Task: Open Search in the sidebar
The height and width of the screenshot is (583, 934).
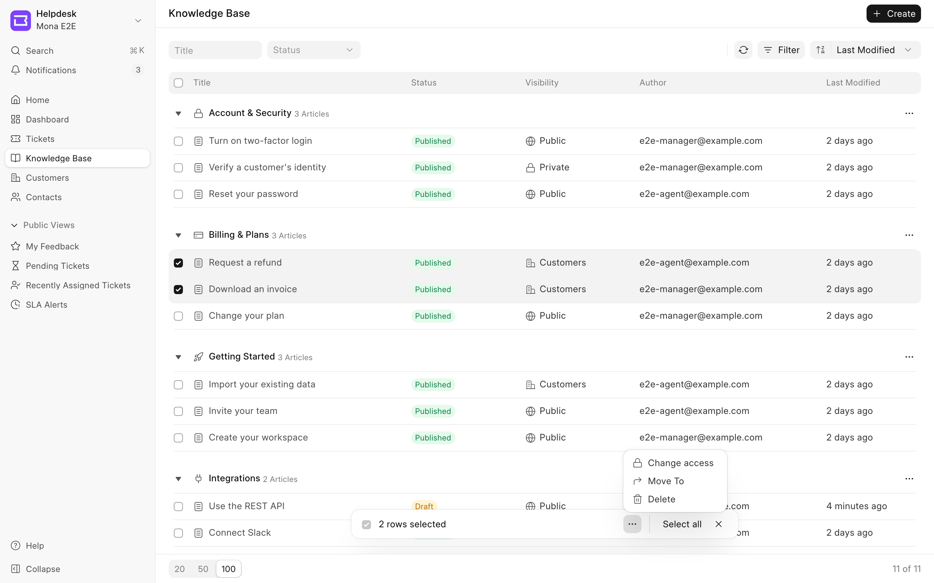Action: (x=77, y=51)
